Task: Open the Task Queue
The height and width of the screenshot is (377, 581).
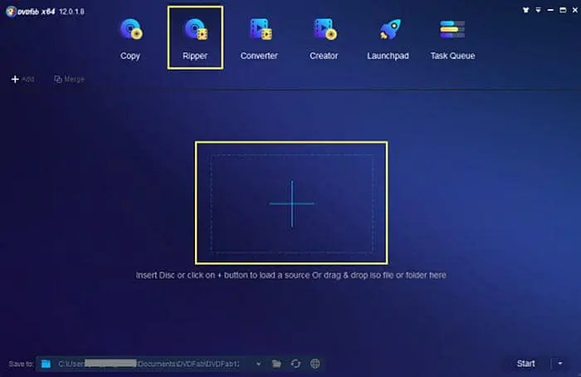Action: [452, 38]
